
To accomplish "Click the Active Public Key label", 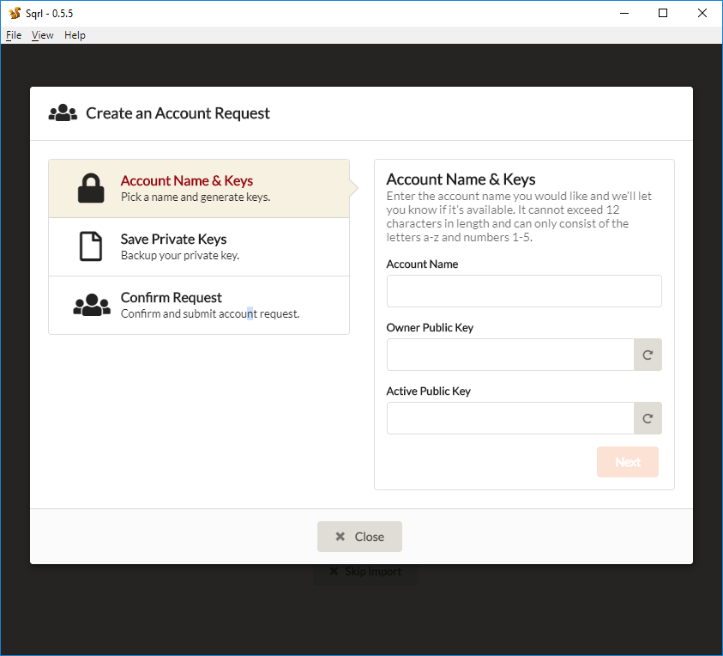I will (428, 391).
